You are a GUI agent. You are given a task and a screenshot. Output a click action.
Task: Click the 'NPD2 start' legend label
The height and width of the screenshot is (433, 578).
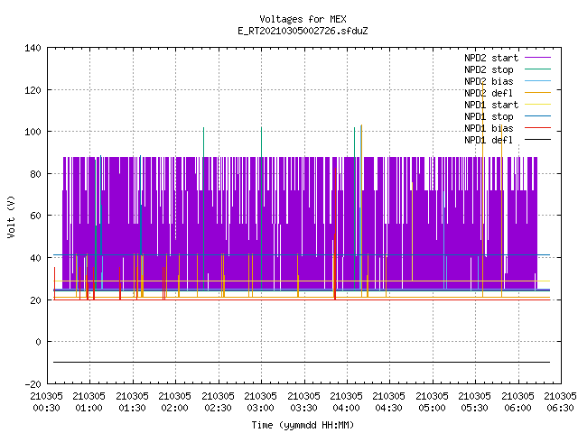click(491, 58)
